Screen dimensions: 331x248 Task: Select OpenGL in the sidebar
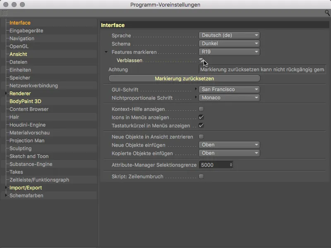point(19,46)
